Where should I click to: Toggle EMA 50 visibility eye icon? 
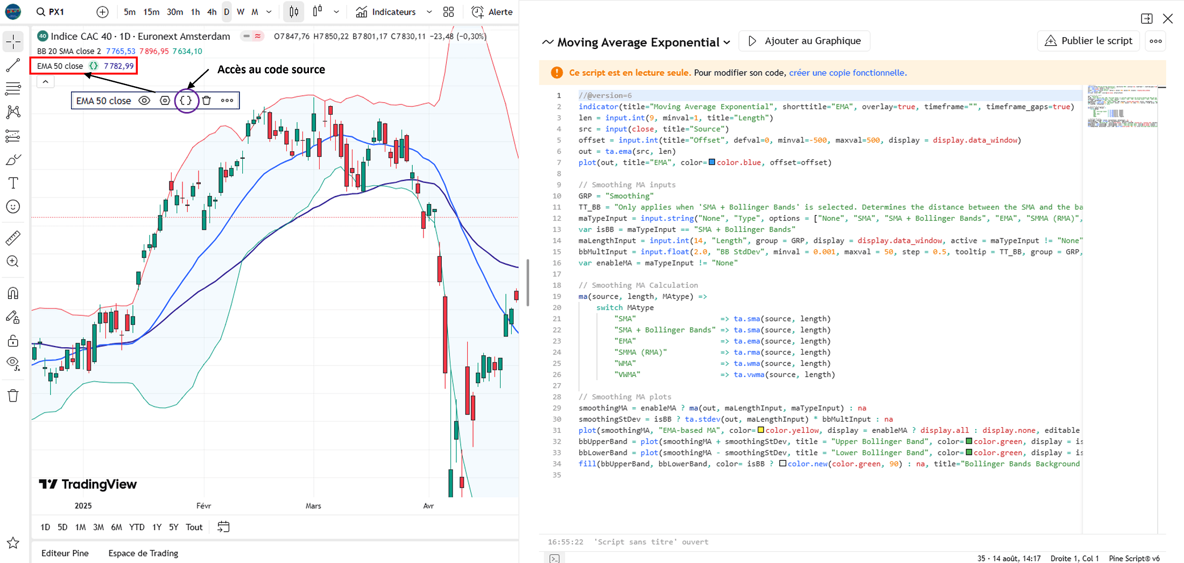pyautogui.click(x=144, y=101)
